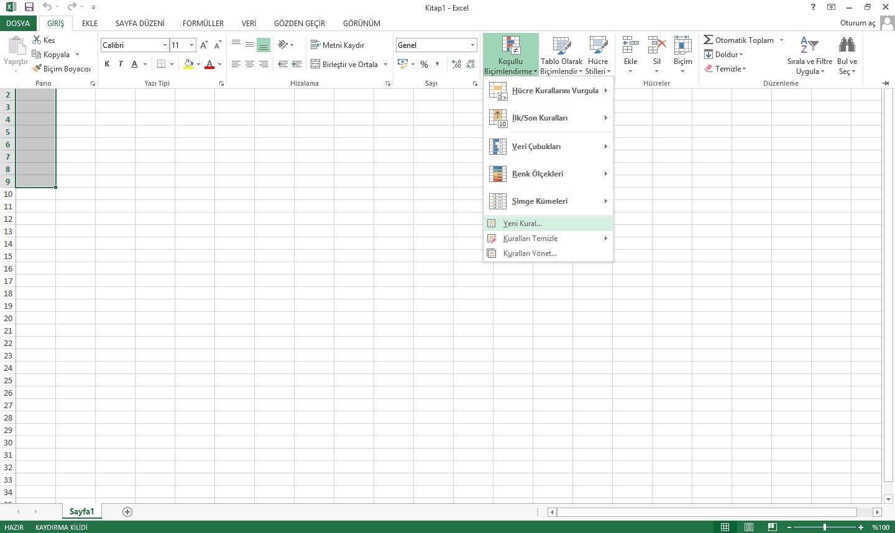Open the fill color dropdown arrow
This screenshot has height=533, width=895.
click(198, 64)
